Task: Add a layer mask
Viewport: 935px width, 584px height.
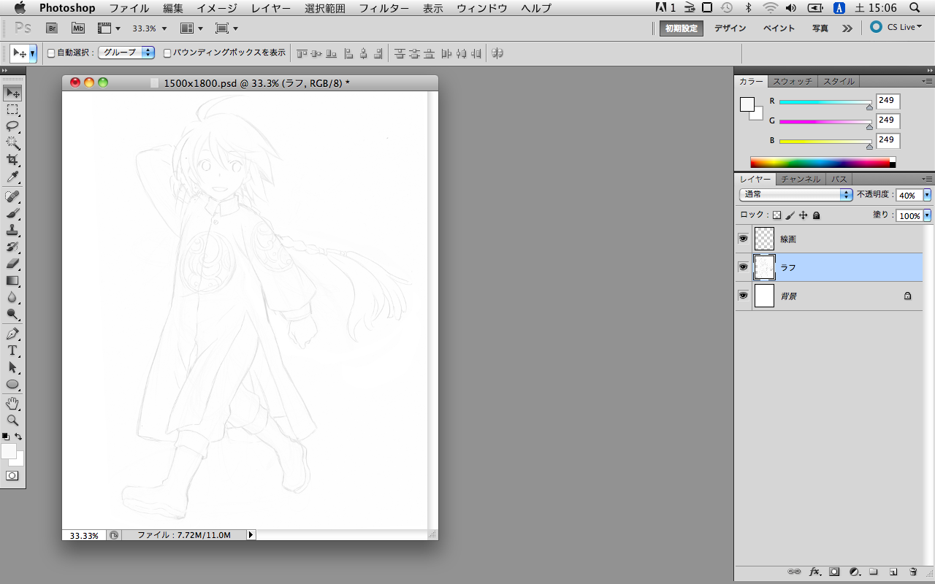Action: coord(834,572)
